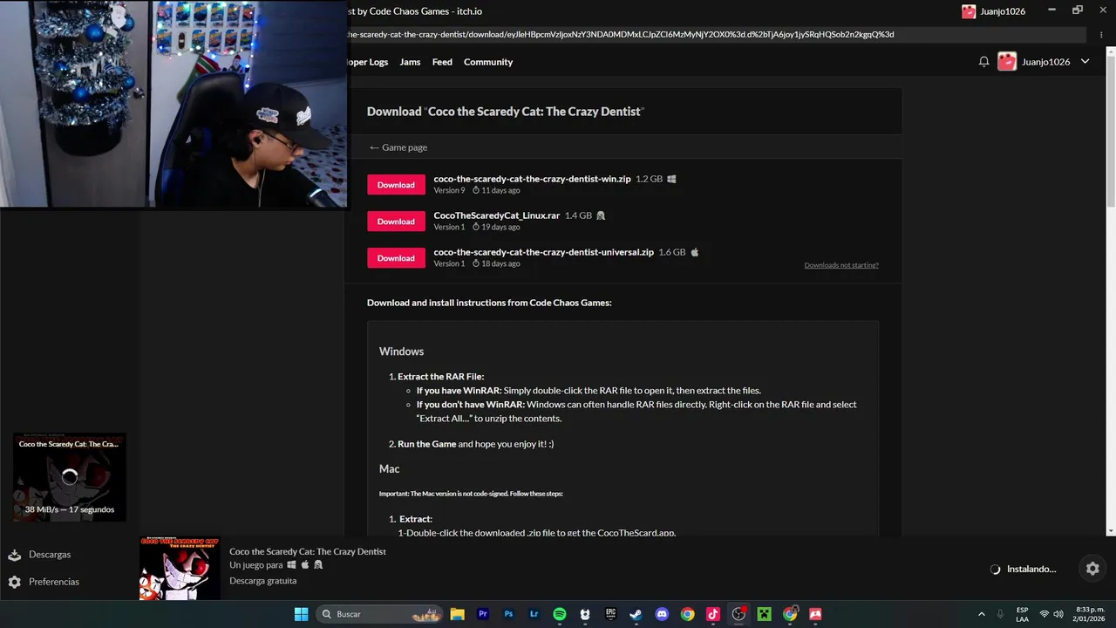Launch Photoshop from the taskbar
Viewport: 1116px width, 628px height.
[x=508, y=614]
